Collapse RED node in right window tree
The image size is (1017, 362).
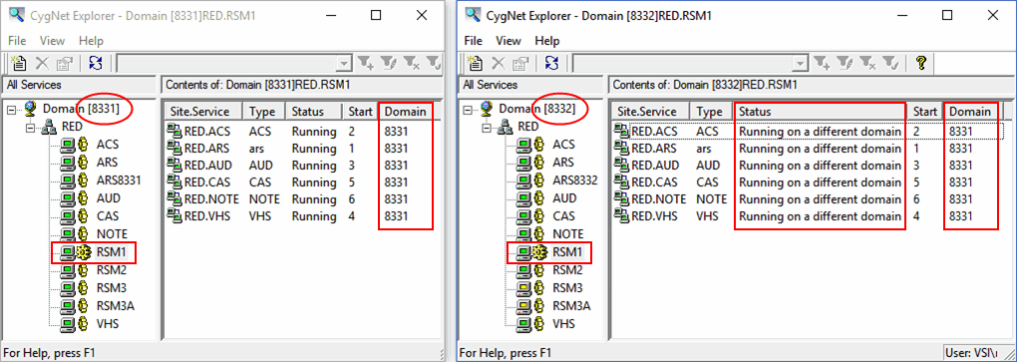487,128
